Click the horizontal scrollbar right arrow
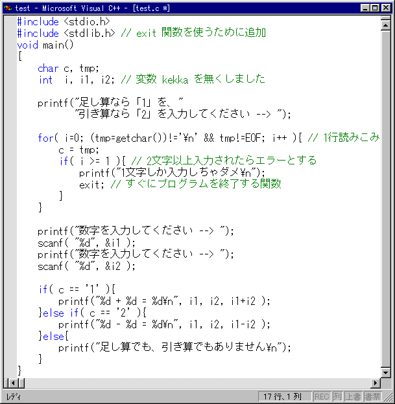 (376, 383)
